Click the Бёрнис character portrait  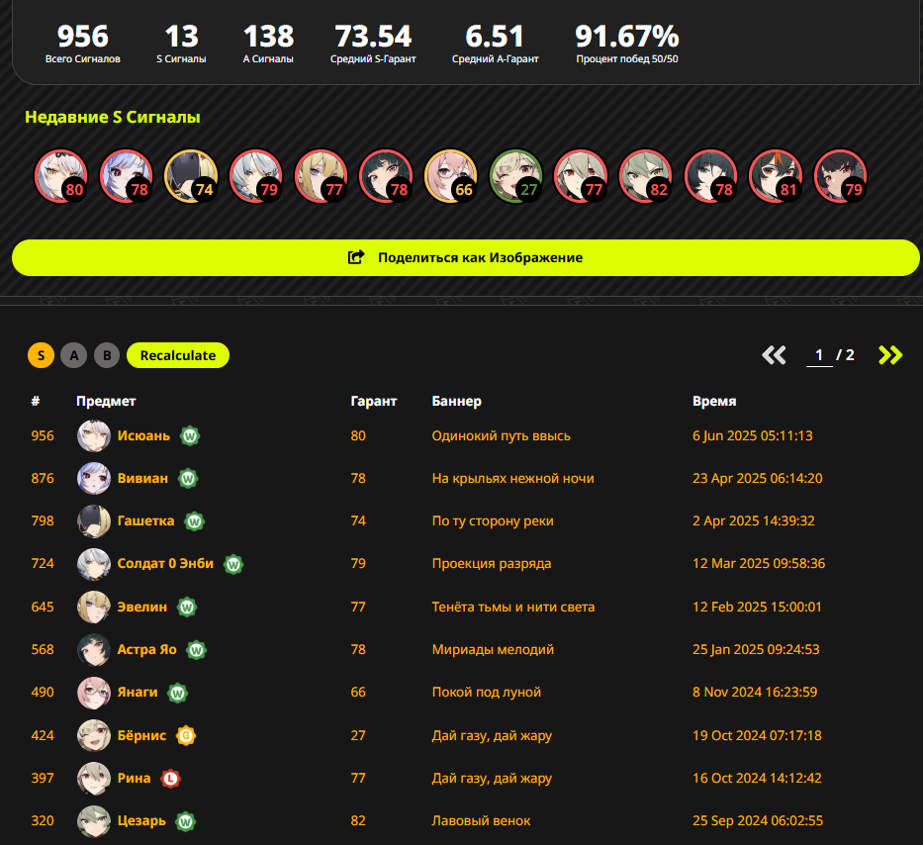click(x=94, y=735)
